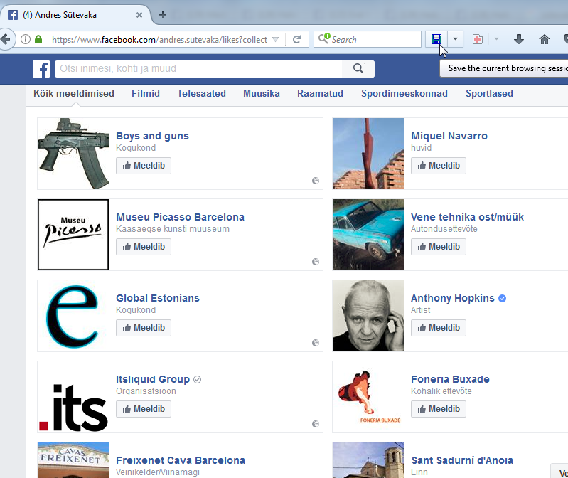Click globe icon on Museu Picasso card

click(x=316, y=262)
